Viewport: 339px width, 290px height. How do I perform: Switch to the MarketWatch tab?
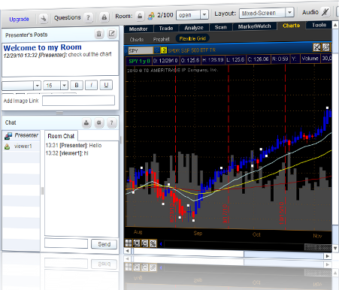tap(254, 26)
